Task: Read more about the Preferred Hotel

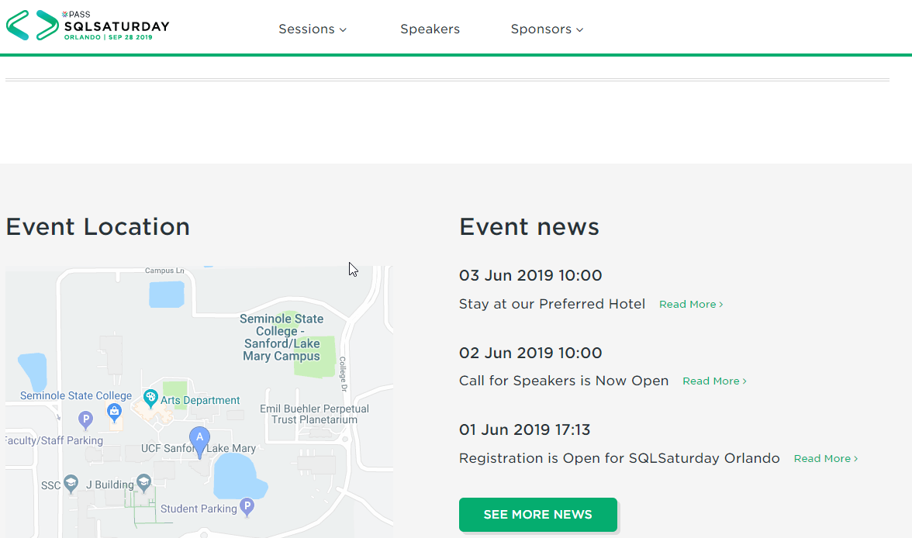Action: coord(690,305)
